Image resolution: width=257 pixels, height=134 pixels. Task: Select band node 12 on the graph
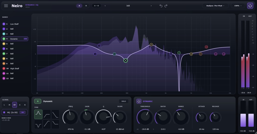[224, 54]
